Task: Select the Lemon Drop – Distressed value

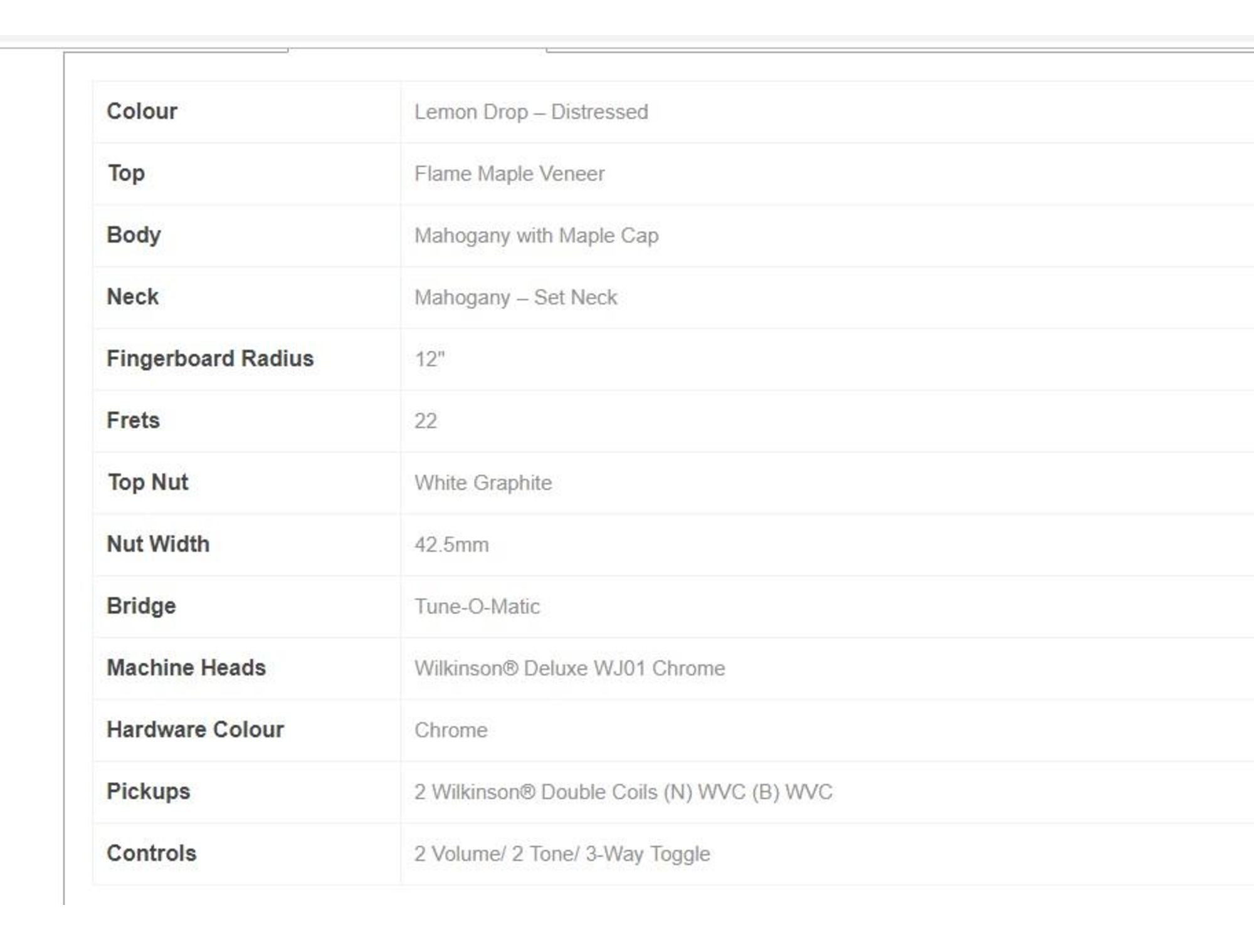Action: [531, 112]
